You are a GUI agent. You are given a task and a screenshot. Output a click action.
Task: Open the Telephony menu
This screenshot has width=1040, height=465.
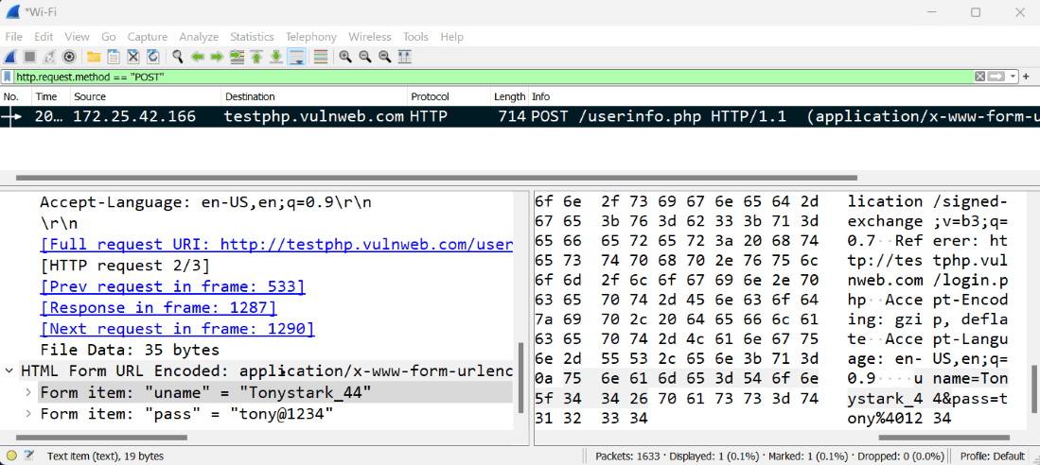(x=311, y=37)
